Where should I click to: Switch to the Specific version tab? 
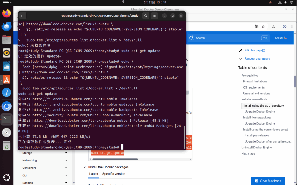(x=114, y=174)
